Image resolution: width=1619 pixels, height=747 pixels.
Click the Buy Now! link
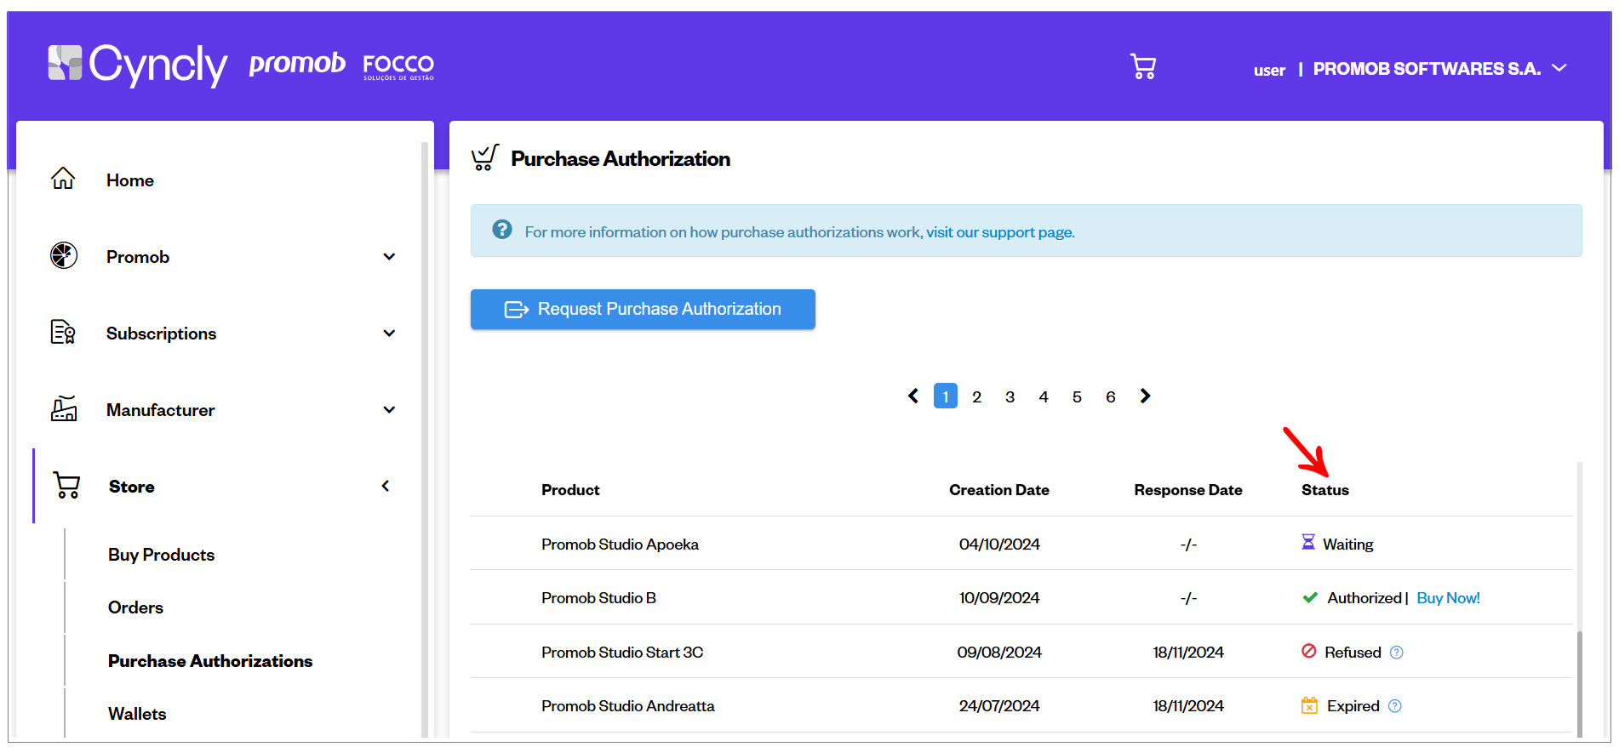pos(1448,598)
